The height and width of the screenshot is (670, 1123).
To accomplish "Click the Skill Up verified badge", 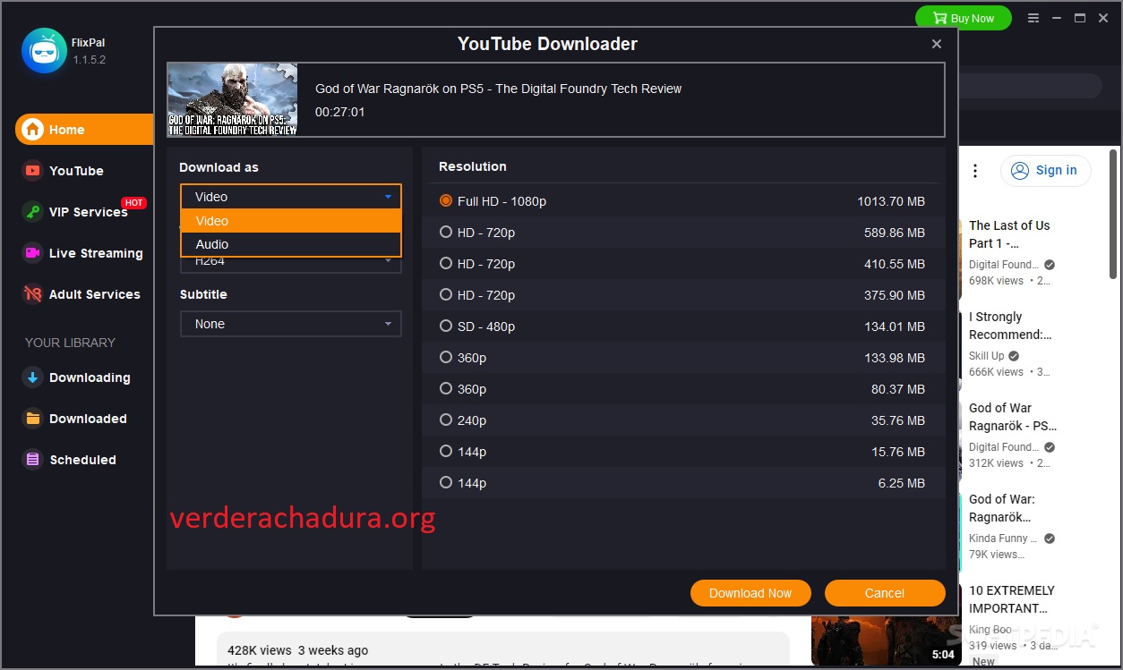I will pos(1014,356).
